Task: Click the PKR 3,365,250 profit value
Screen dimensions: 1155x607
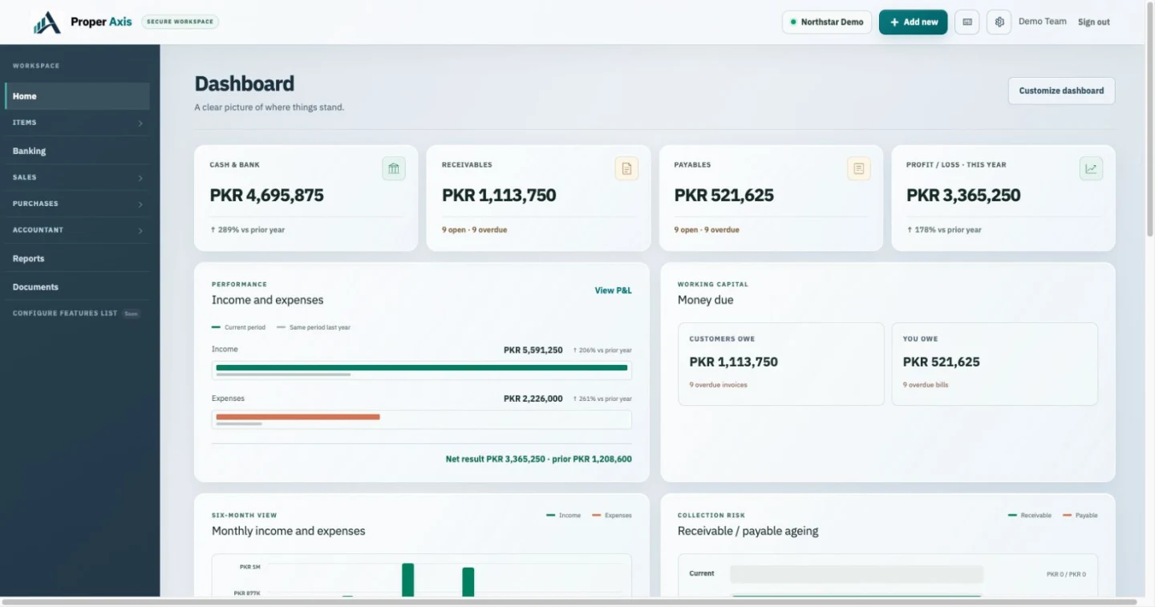Action: click(963, 195)
